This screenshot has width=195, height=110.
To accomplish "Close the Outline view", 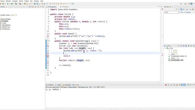I will (x=172, y=46).
